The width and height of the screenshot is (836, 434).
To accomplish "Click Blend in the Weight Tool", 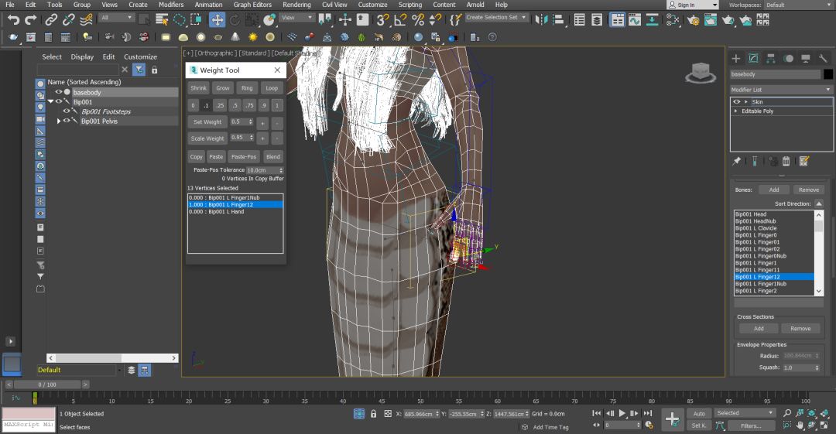I will [273, 156].
